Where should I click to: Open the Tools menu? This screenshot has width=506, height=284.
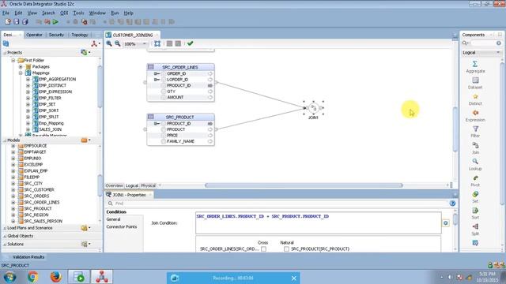pyautogui.click(x=78, y=13)
